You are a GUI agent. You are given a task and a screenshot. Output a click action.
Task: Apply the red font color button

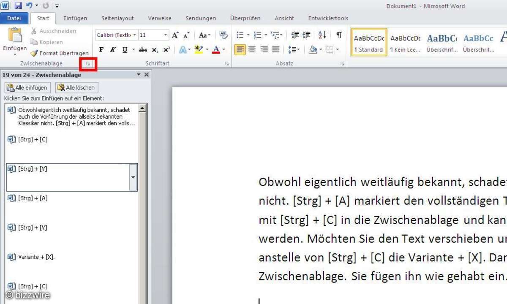coord(216,49)
